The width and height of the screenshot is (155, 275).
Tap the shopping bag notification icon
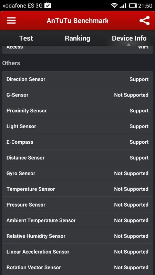(48, 5)
